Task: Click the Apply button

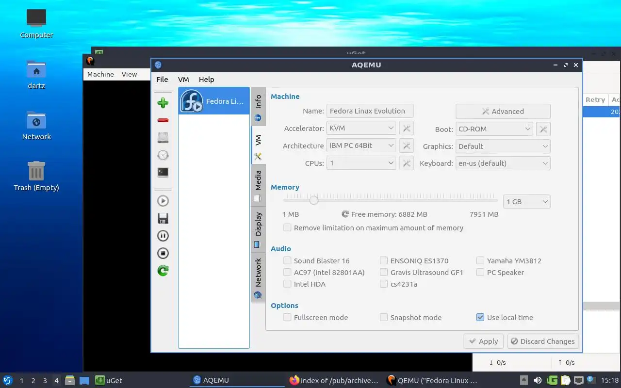Action: (x=484, y=341)
